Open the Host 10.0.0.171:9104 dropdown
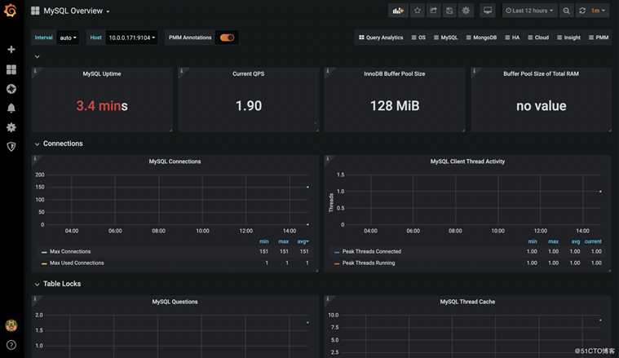 tap(132, 38)
